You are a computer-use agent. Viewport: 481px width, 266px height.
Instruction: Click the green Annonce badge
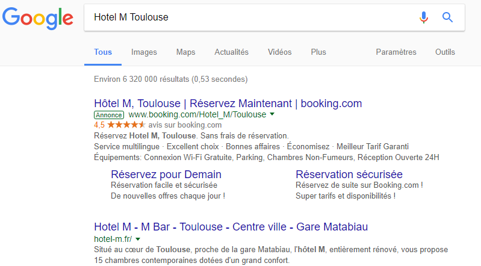[109, 115]
